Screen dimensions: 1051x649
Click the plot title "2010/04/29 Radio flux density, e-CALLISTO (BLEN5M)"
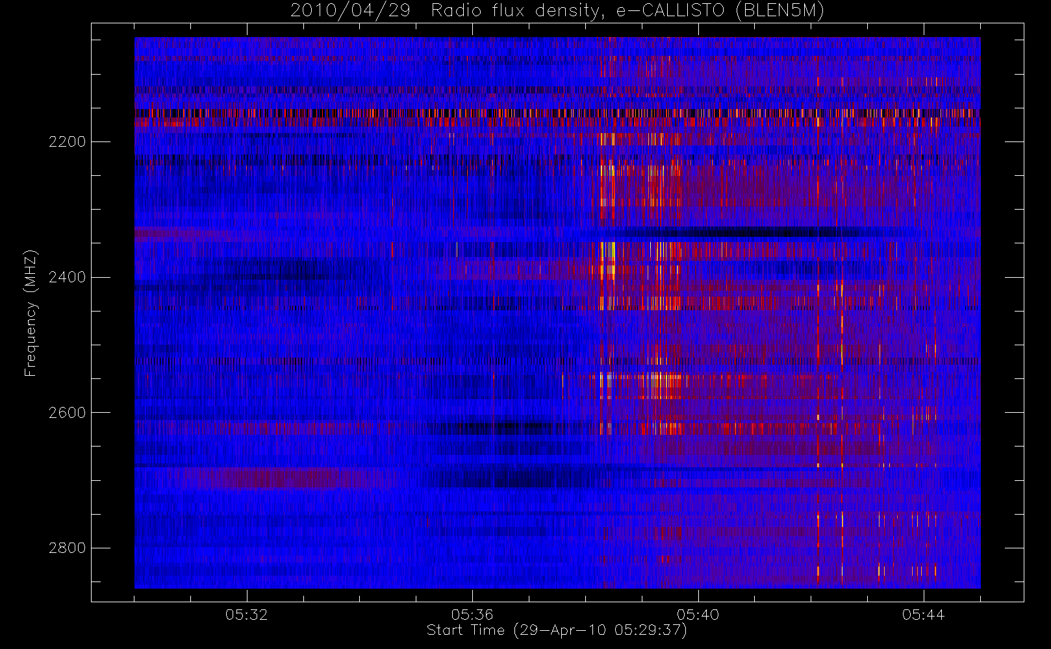[557, 11]
